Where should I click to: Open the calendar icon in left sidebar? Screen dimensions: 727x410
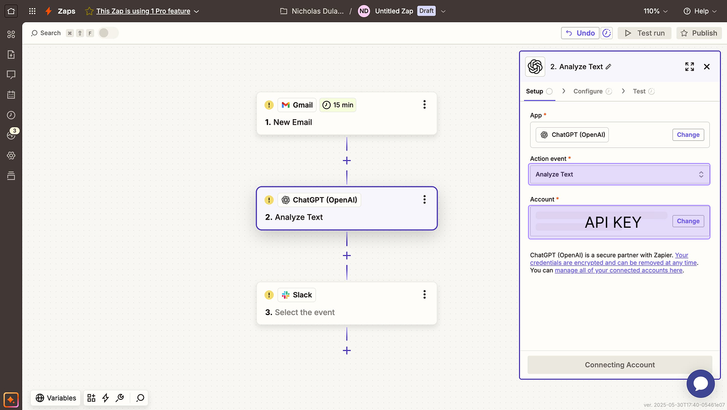11,95
